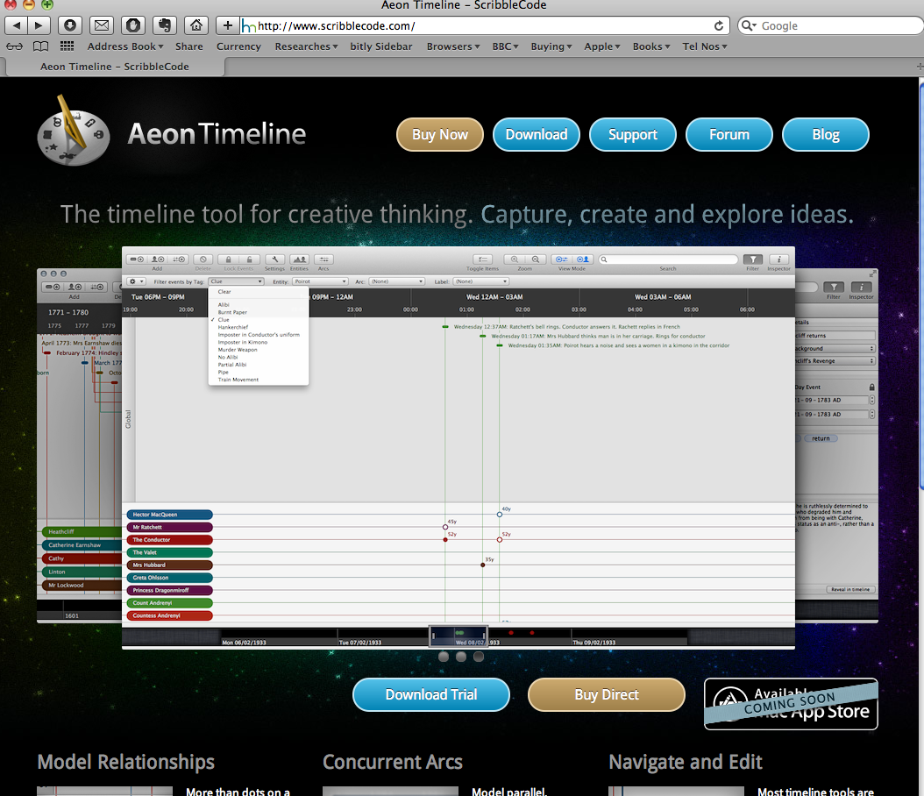Open the Support page from navigation
The width and height of the screenshot is (924, 796).
tap(632, 135)
